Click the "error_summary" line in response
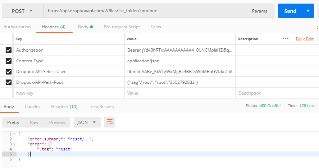Image resolution: width=319 pixels, height=168 pixels. click(60, 139)
